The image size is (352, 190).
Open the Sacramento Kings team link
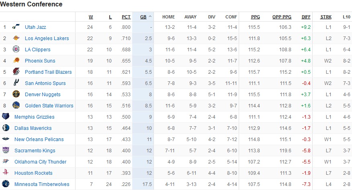coord(35,151)
